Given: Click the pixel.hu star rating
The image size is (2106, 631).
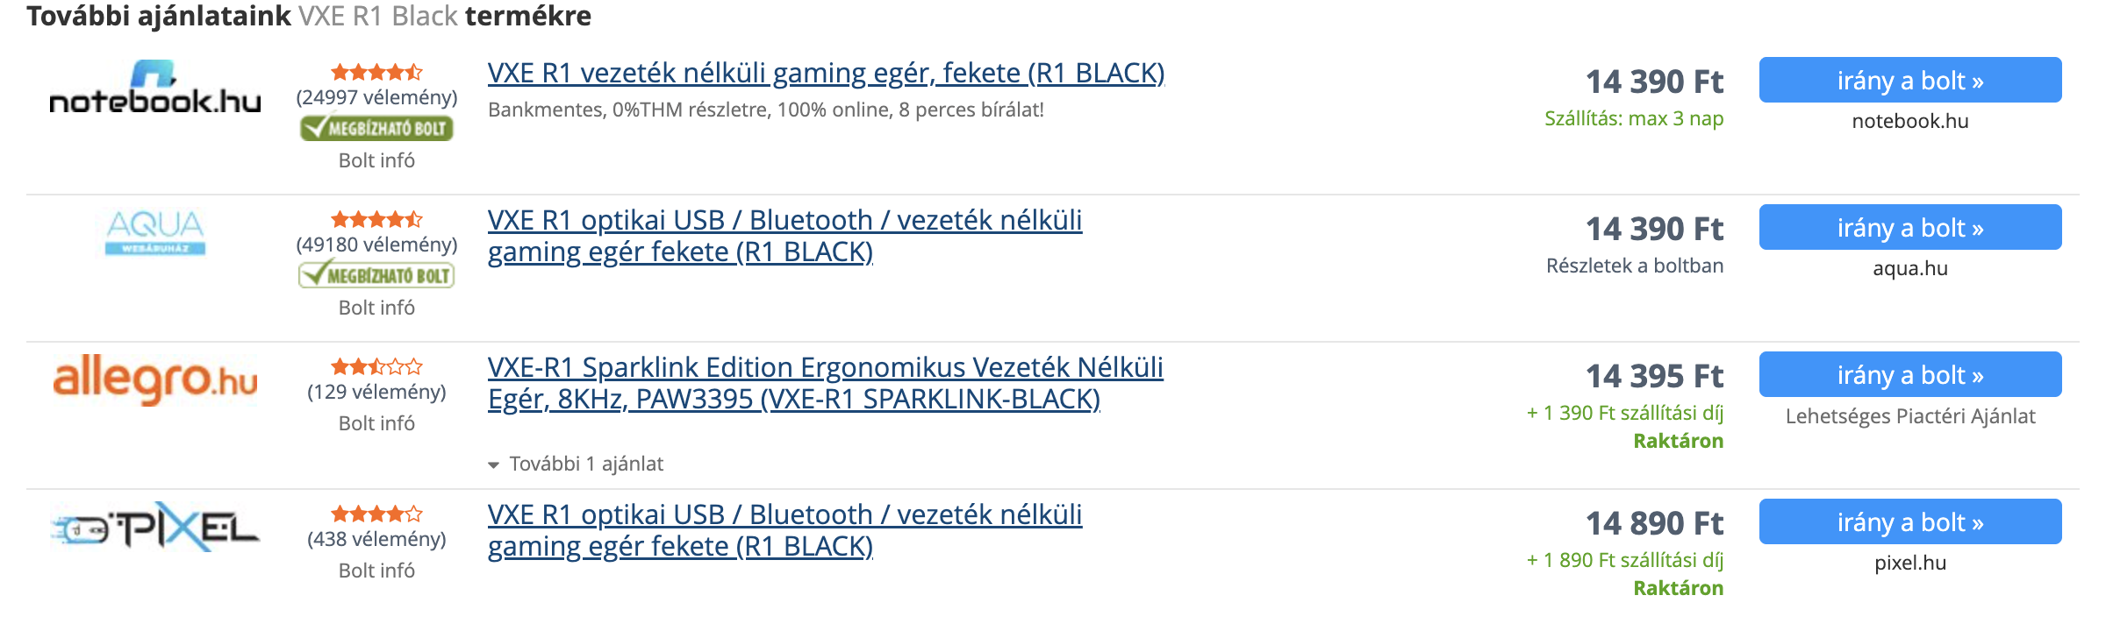Looking at the screenshot, I should click(376, 514).
